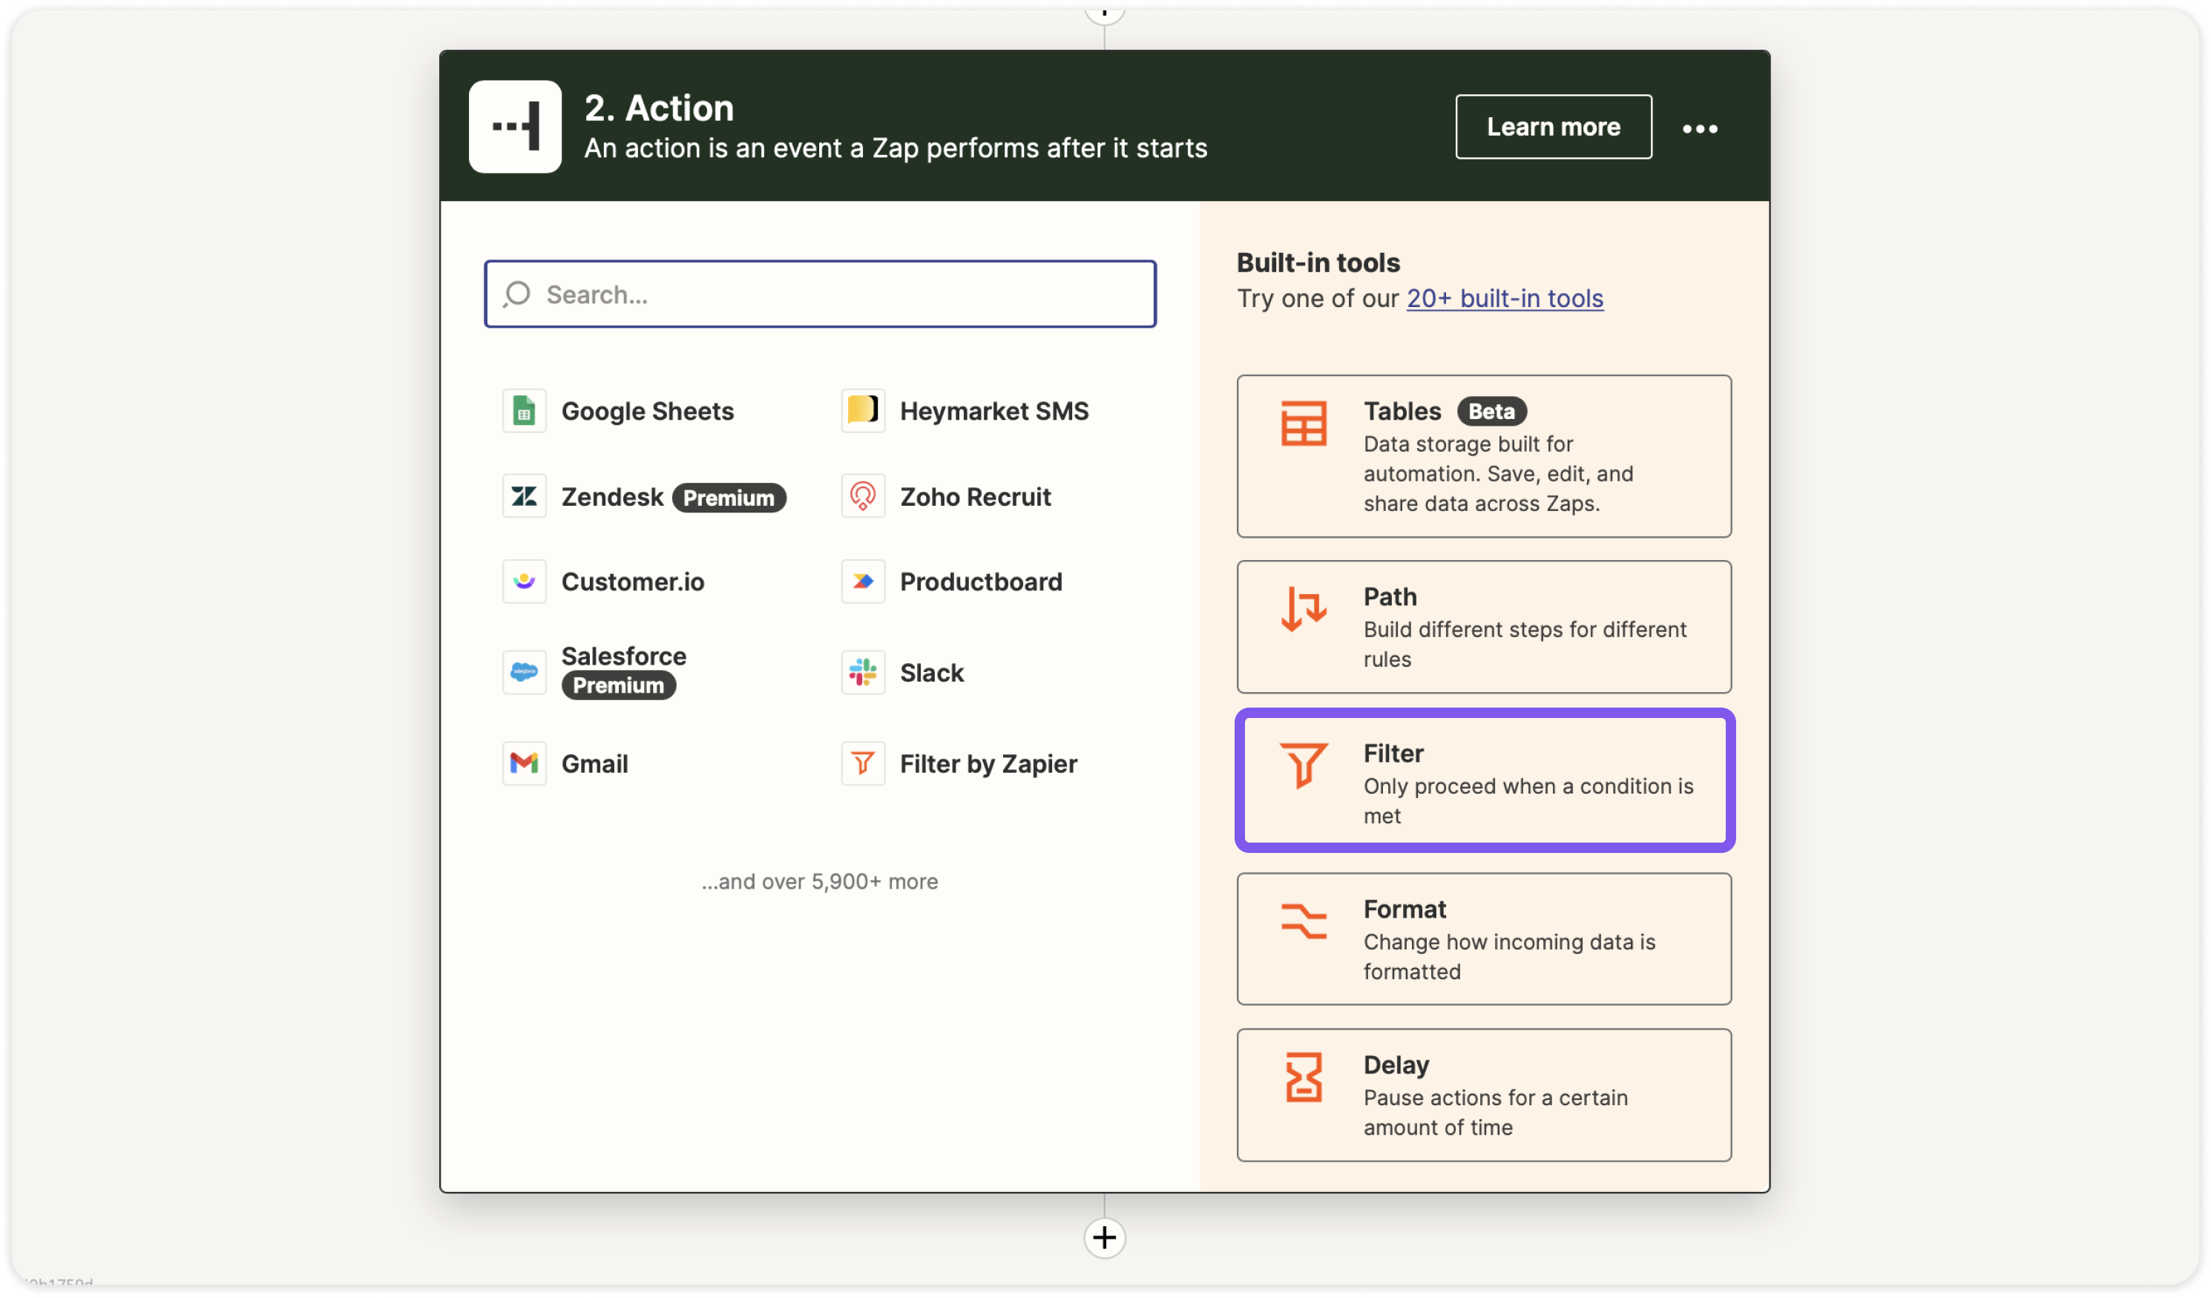Screen dimensions: 2211x1298
Task: Click the Premium badge beside Zendesk
Action: point(729,498)
